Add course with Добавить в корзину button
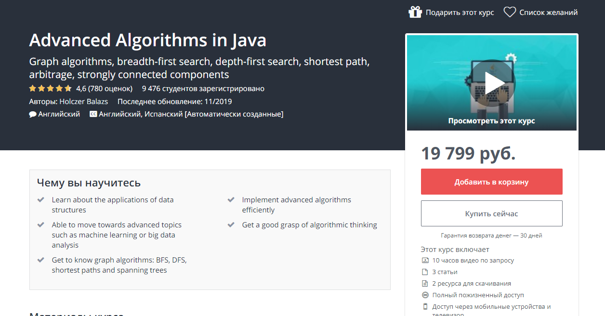The height and width of the screenshot is (316, 605). coord(491,182)
